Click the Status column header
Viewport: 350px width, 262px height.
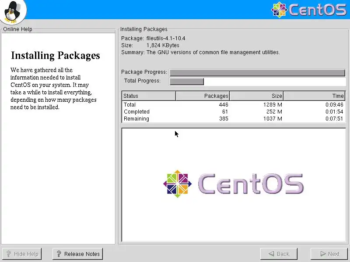[x=149, y=96]
